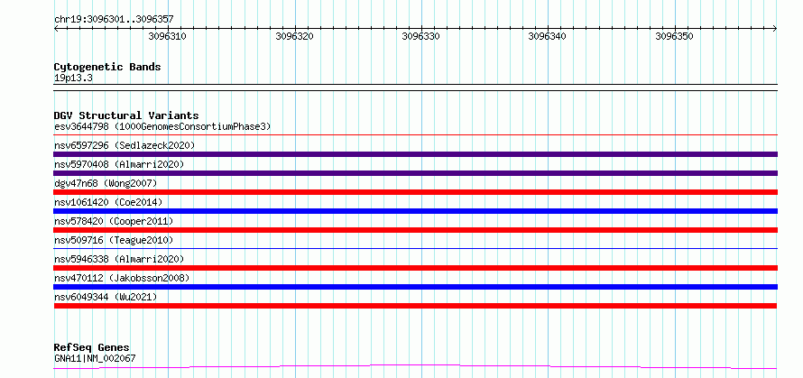Viewport: 803px width, 378px height.
Task: Open variant nsv509716 (Teague2010) label
Action: coord(114,240)
